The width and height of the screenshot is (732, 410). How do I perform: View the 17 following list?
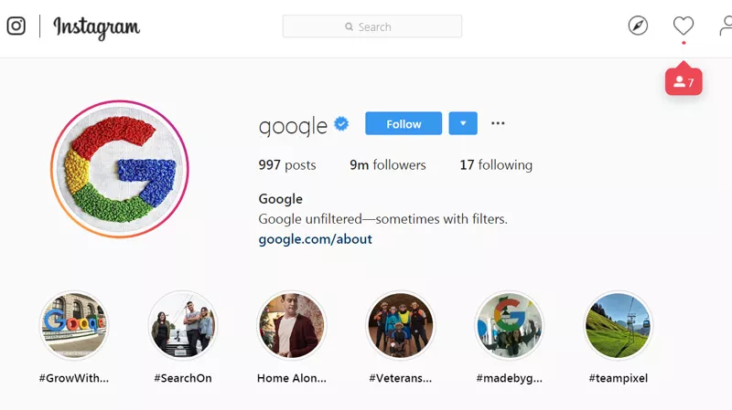(x=496, y=165)
